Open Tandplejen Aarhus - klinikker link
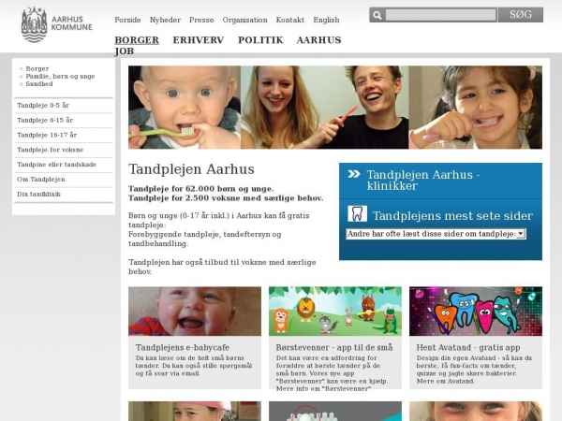Viewport: 562px width, 421px height. tap(423, 180)
